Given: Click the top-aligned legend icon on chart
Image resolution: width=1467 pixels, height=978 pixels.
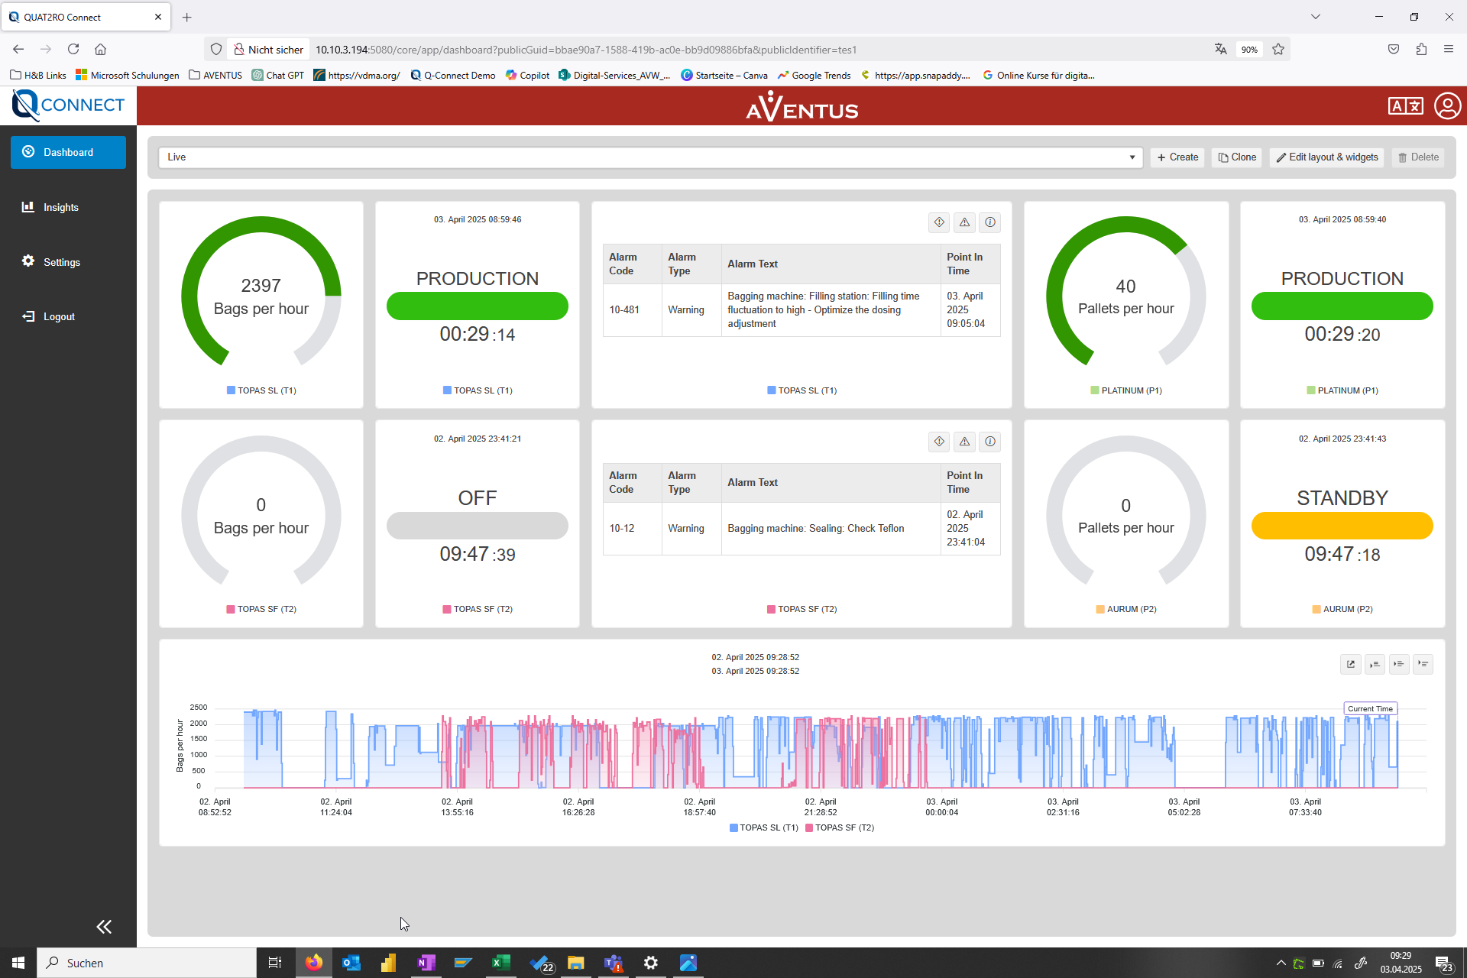Looking at the screenshot, I should 1423,664.
